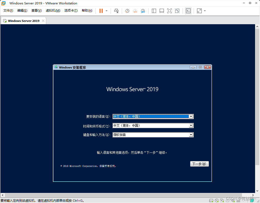260x203 pixels.
Task: Open the 文件(F) menu
Action: [8, 11]
